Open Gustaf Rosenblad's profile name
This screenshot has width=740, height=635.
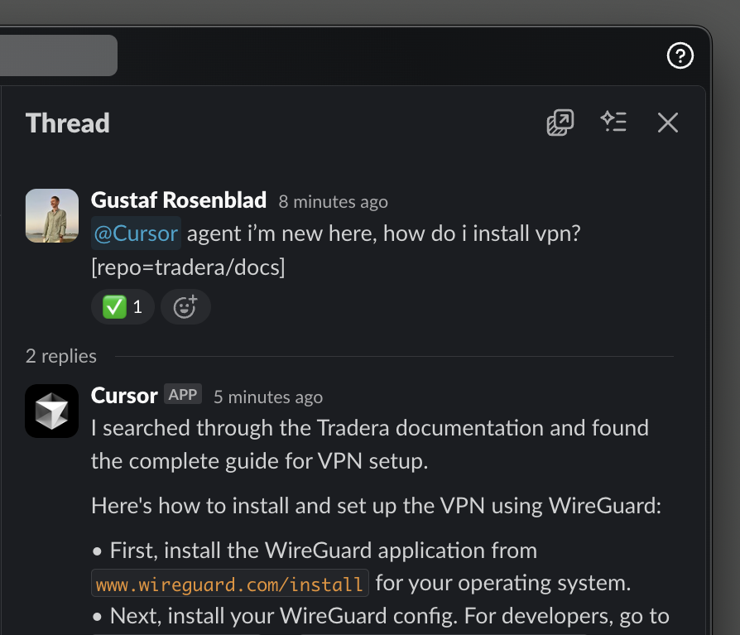tap(179, 200)
